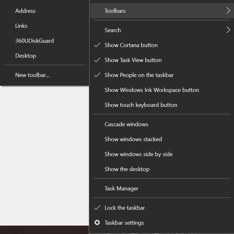
Task: Select Desktop toolbar option
Action: pyautogui.click(x=45, y=56)
